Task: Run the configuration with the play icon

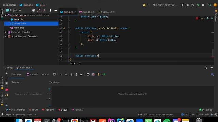Action: tap(183, 5)
